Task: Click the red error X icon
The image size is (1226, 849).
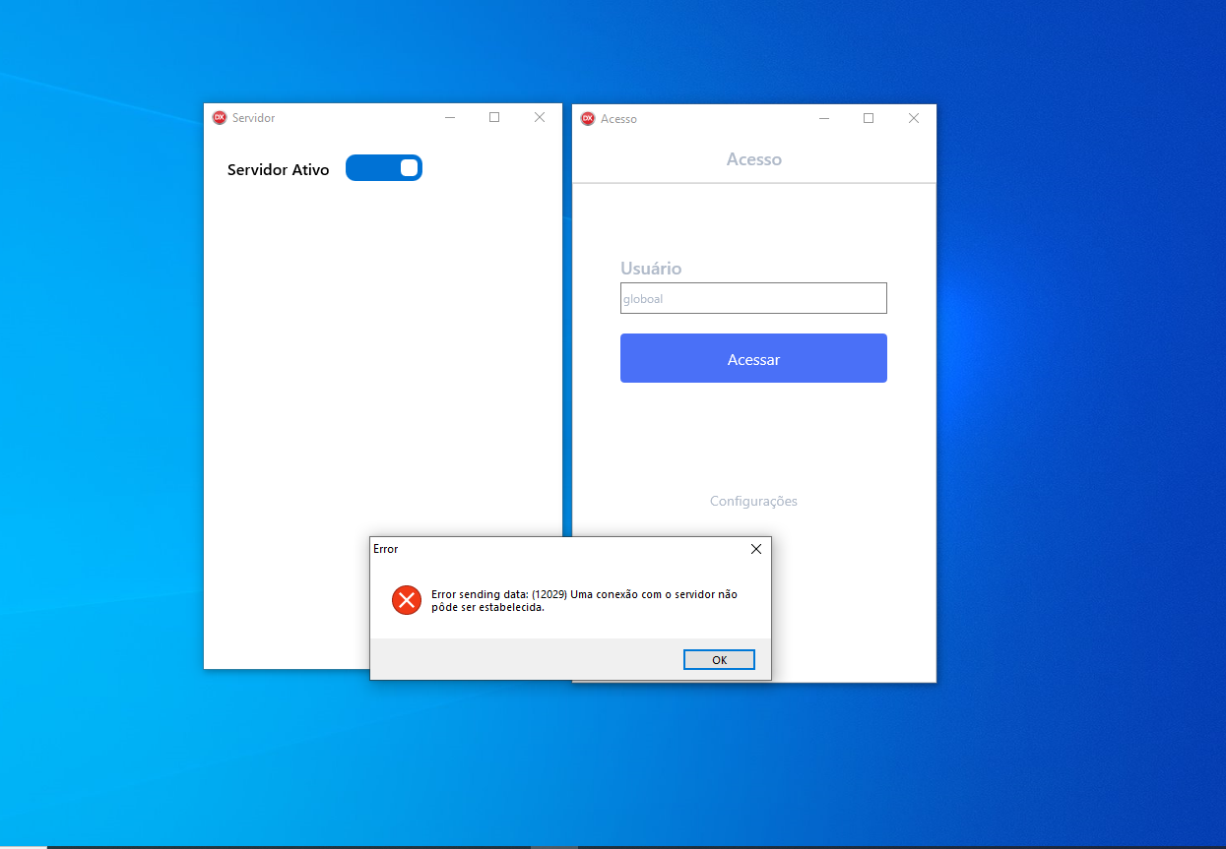Action: 406,600
